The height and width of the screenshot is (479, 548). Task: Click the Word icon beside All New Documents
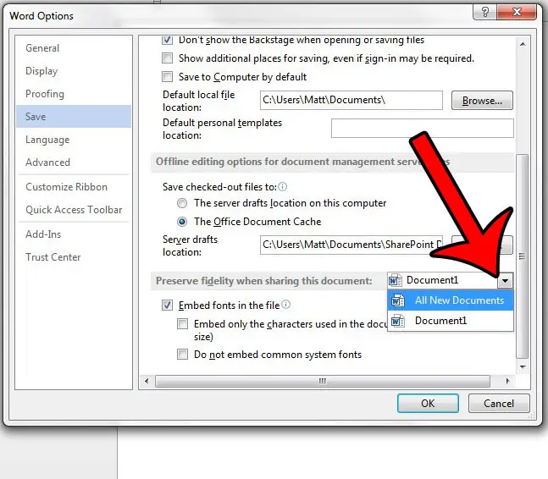tap(398, 300)
